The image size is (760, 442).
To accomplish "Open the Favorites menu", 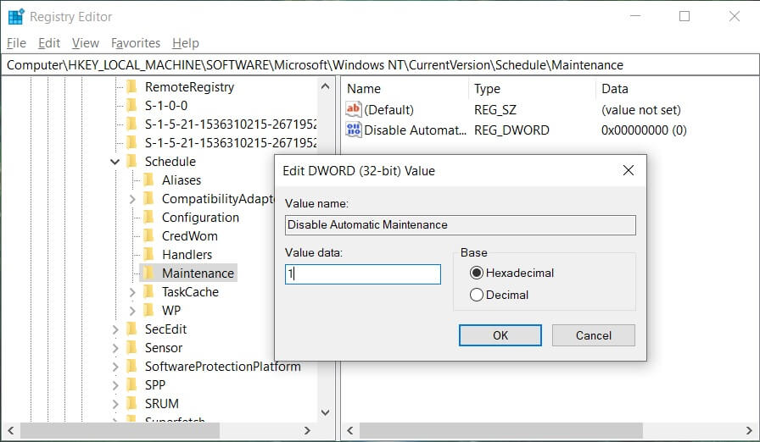I will 136,42.
